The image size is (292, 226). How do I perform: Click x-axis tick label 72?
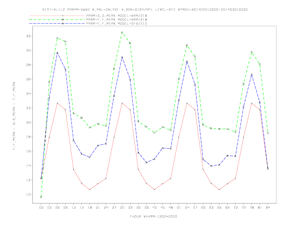pos(236,208)
